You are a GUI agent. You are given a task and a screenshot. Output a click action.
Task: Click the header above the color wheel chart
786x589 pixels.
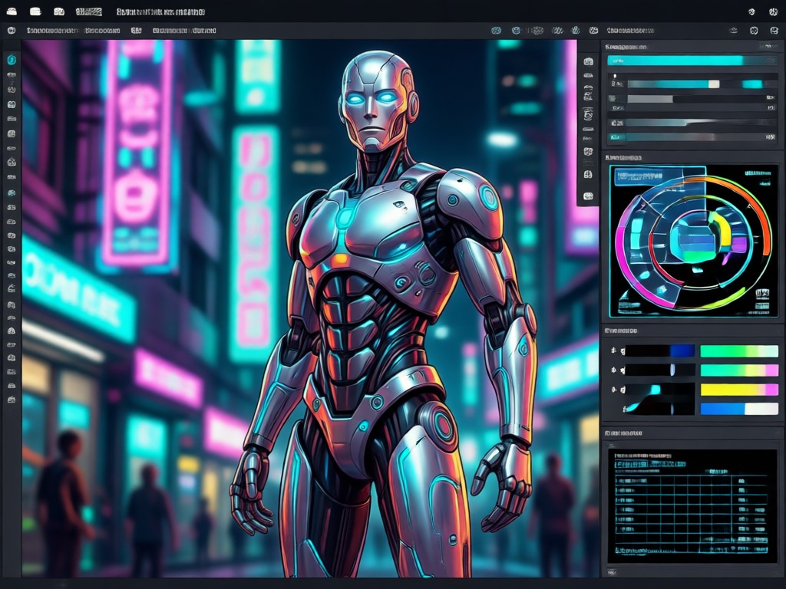tap(623, 158)
